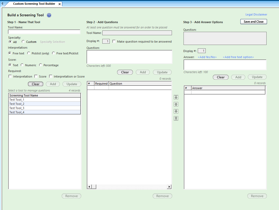This screenshot has width=279, height=210.
Task: Click the Answer text box
Action: click(x=225, y=65)
